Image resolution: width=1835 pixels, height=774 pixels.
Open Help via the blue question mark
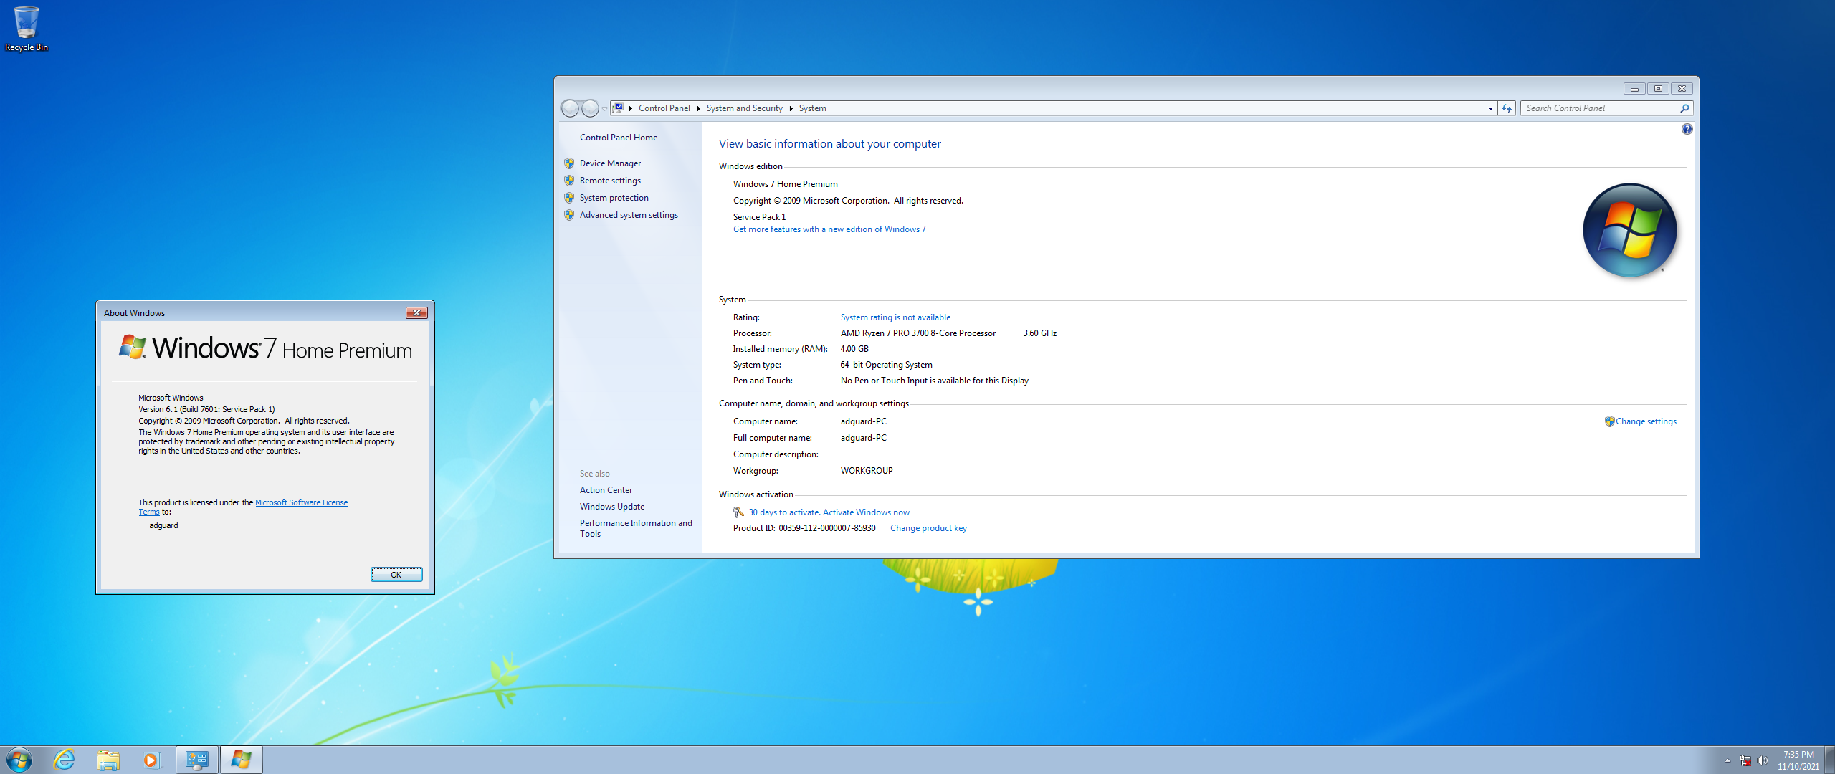[x=1687, y=129]
